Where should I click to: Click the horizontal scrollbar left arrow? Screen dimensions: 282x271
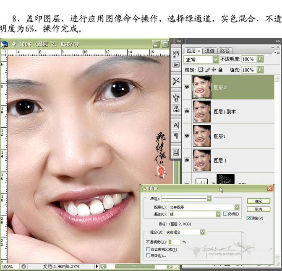[103, 266]
